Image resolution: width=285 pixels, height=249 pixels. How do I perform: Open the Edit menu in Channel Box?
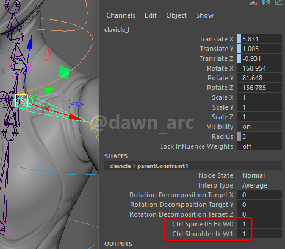(x=151, y=15)
